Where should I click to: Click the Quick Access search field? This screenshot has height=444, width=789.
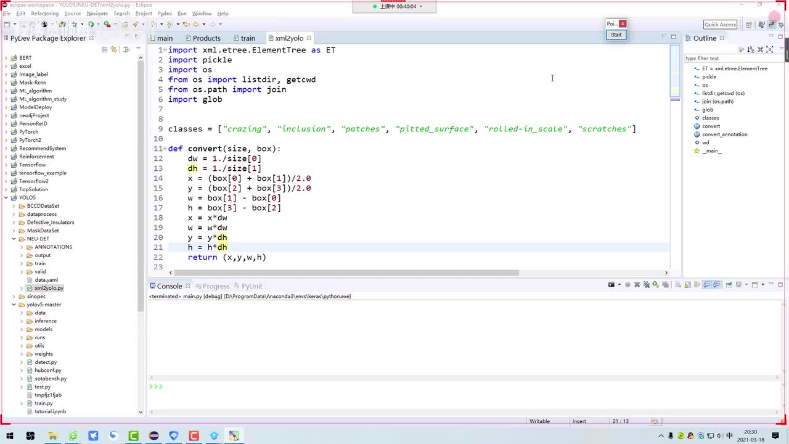[x=721, y=25]
